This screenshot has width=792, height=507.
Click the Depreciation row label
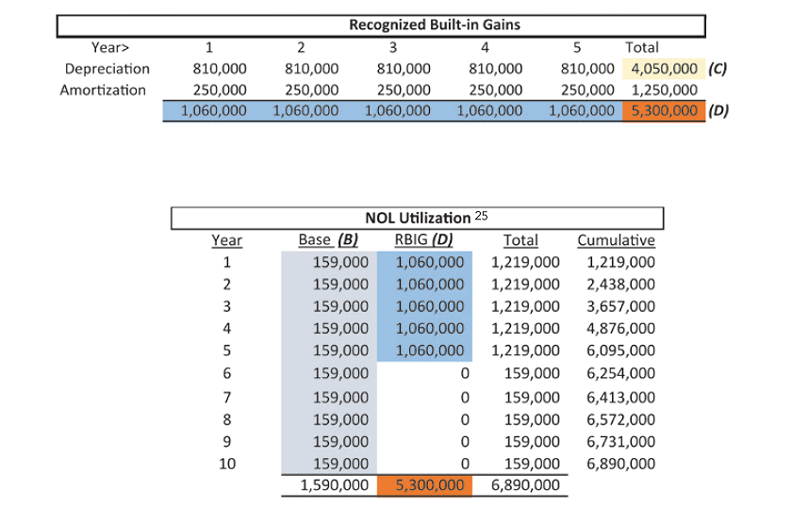click(x=107, y=69)
